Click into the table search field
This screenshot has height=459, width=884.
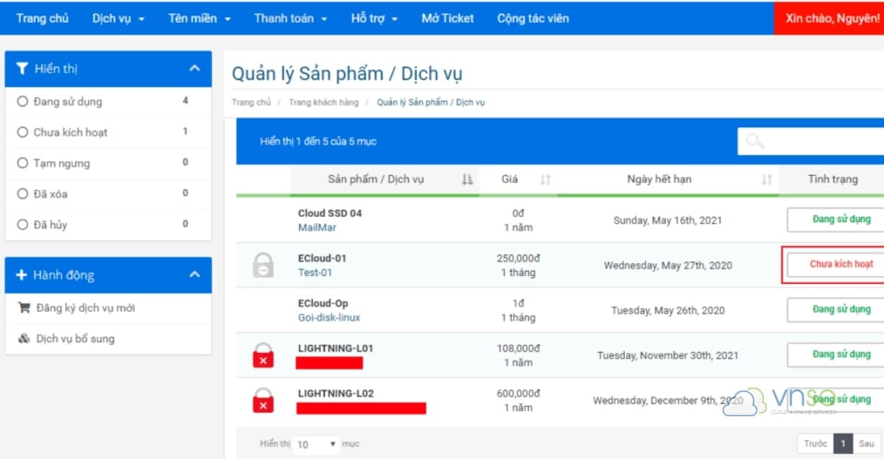click(810, 140)
